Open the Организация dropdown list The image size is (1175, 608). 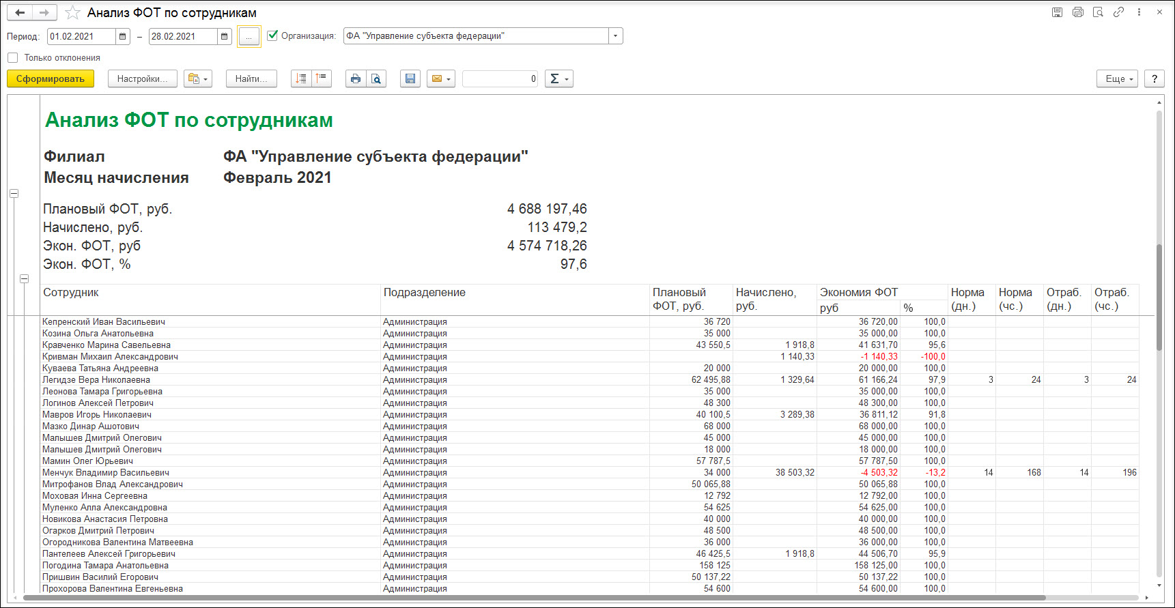coord(615,36)
